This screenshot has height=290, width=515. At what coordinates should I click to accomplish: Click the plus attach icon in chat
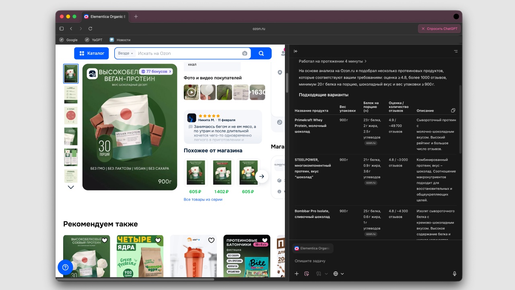[297, 274]
